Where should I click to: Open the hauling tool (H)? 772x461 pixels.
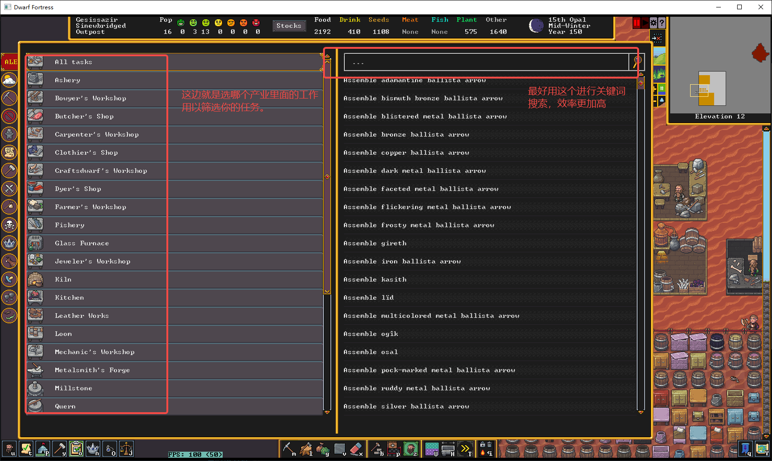449,449
